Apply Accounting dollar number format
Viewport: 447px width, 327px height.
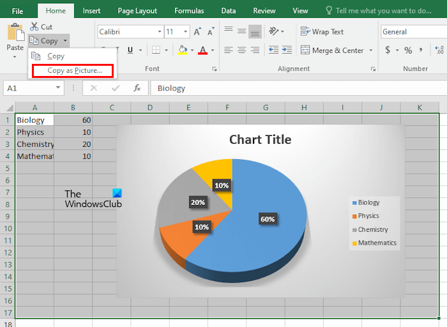point(388,50)
